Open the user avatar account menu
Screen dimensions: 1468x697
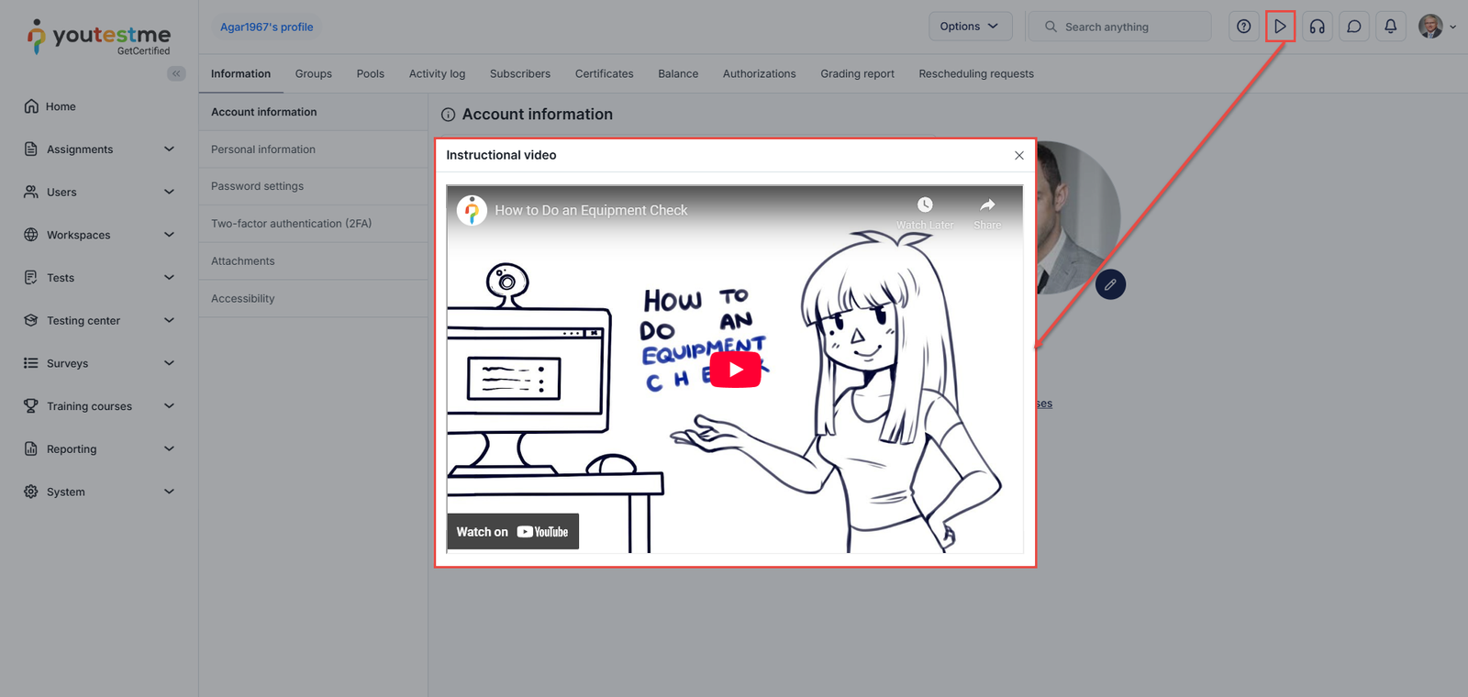click(1437, 27)
